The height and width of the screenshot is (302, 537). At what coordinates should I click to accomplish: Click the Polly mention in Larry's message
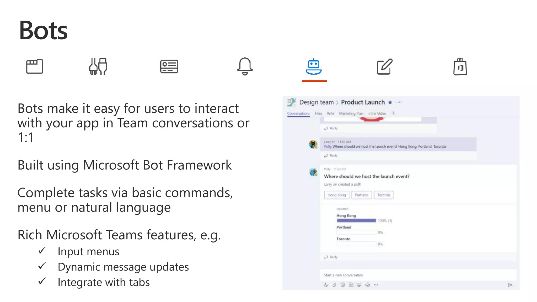tap(328, 147)
